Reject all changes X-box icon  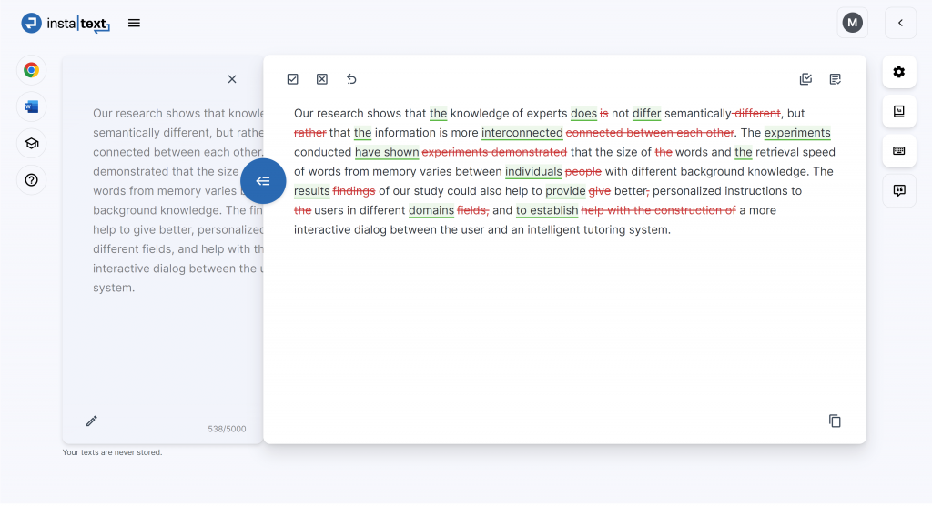point(322,79)
